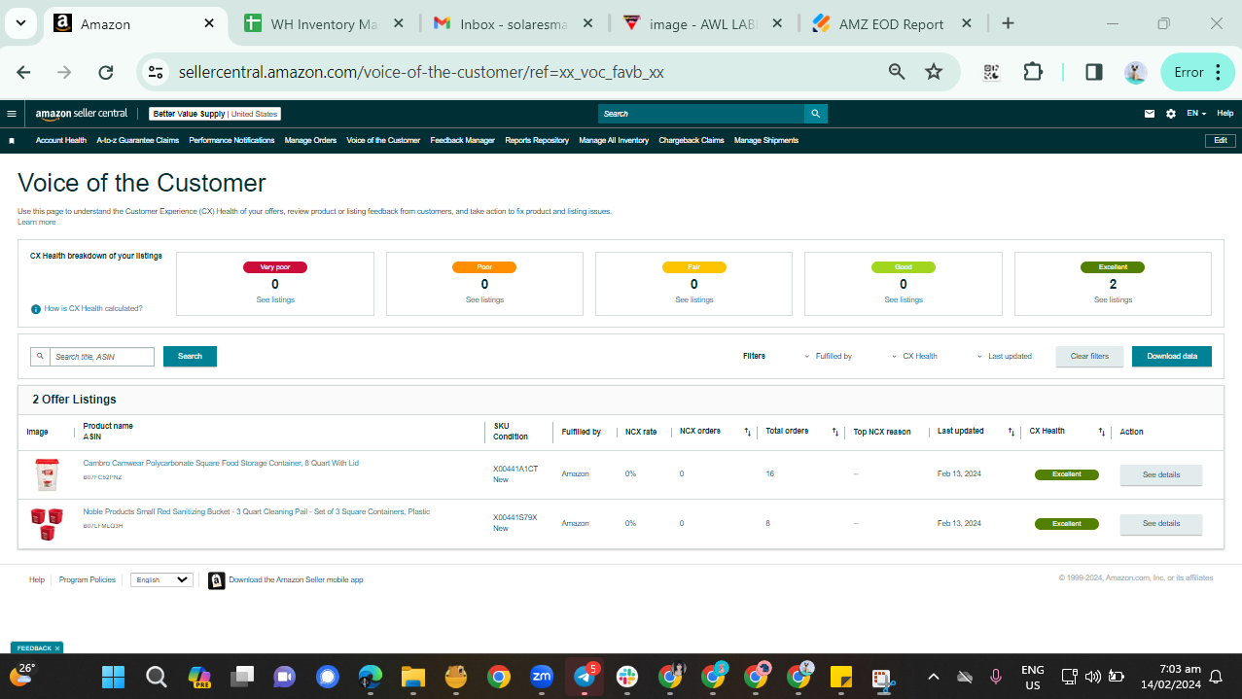
Task: Click the Noble Products red bucket thumbnail
Action: coord(47,524)
